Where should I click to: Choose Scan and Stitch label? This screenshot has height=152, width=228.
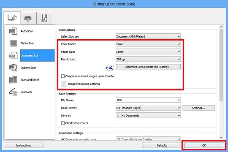pos(30,80)
